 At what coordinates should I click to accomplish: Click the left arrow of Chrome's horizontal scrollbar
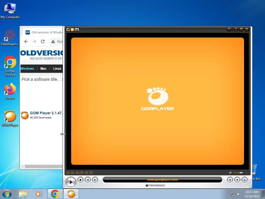[23, 167]
